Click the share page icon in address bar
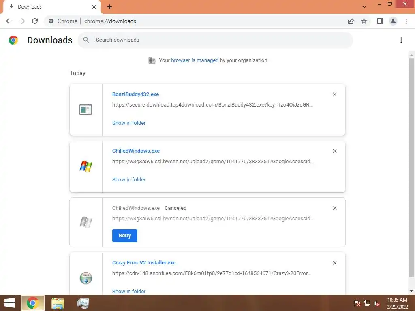Image resolution: width=415 pixels, height=311 pixels. [351, 21]
